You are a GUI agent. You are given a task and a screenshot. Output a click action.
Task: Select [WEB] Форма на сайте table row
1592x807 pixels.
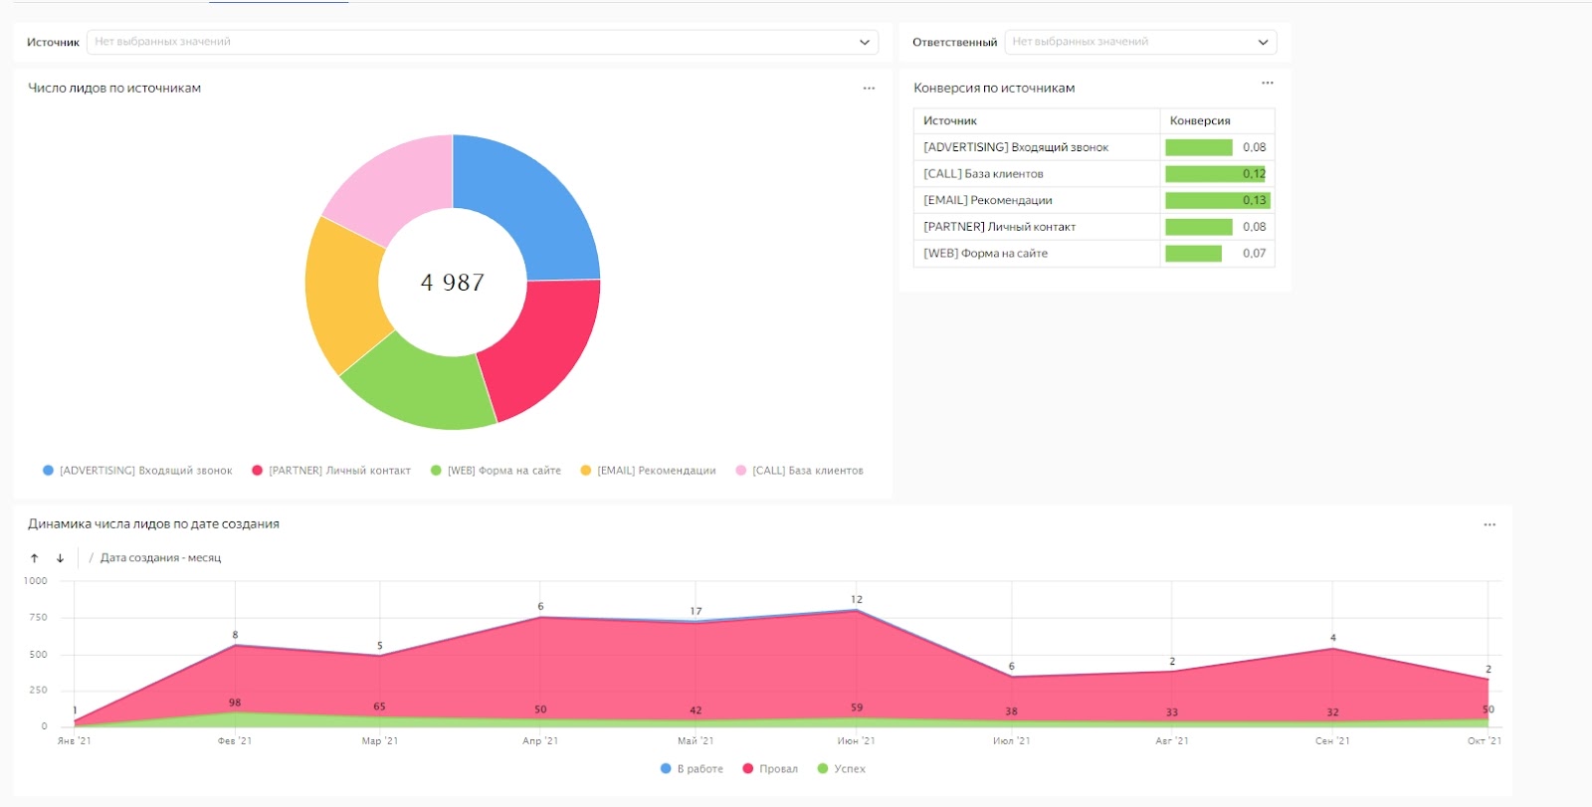pyautogui.click(x=1094, y=254)
